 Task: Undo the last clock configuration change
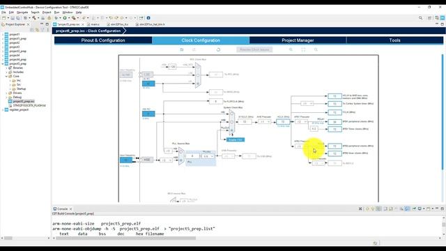coord(181,50)
